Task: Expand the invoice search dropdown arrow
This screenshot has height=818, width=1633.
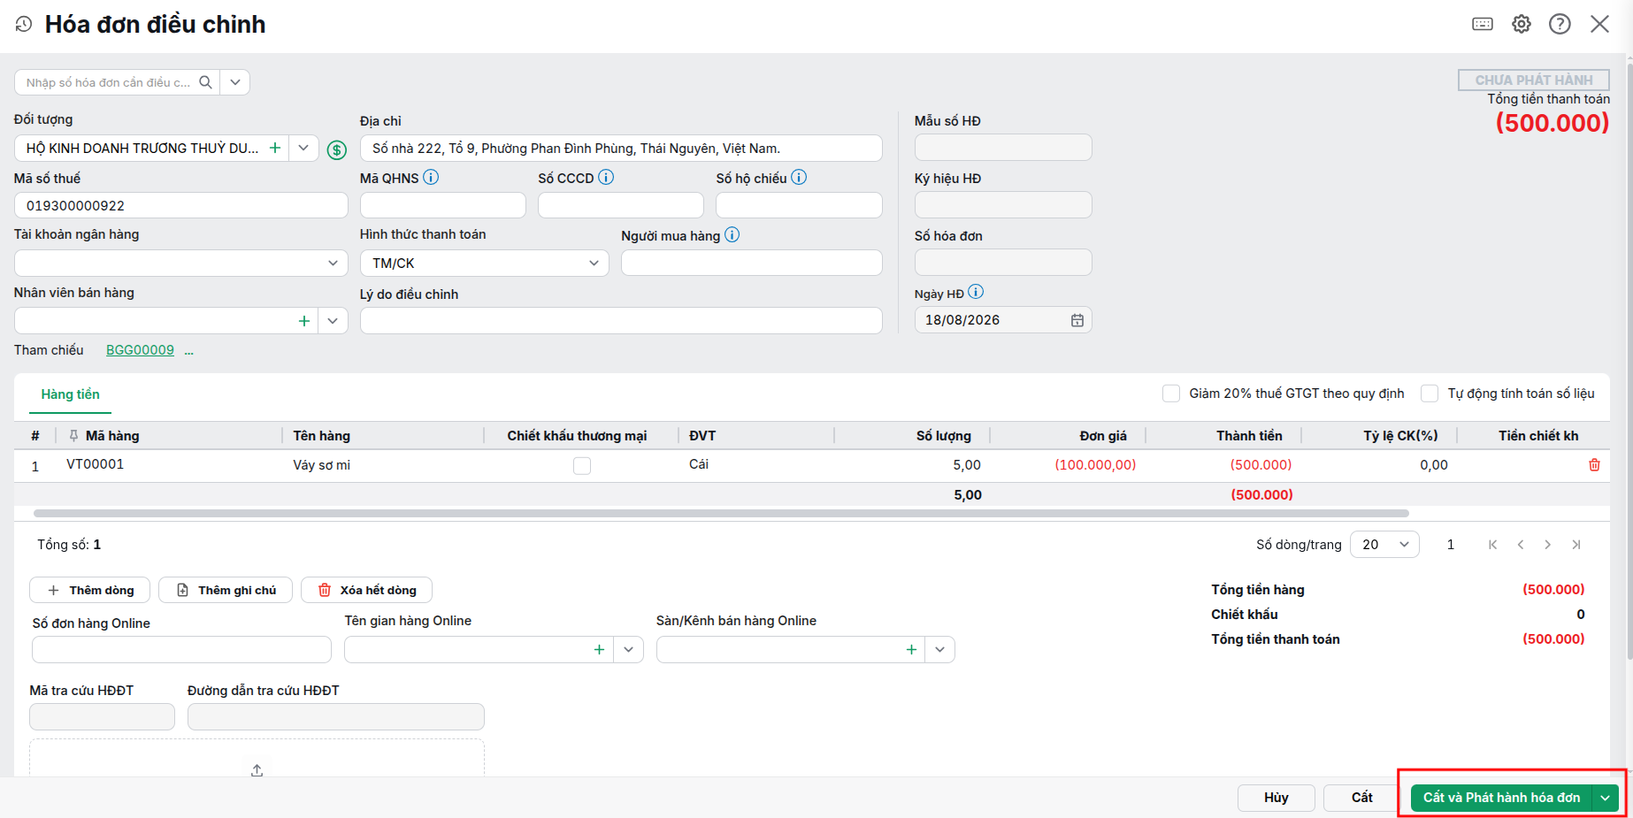Action: pos(235,82)
